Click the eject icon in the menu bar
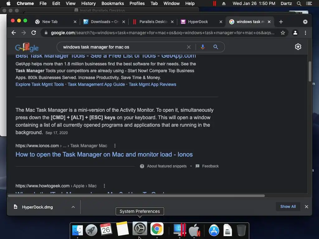 224,3
